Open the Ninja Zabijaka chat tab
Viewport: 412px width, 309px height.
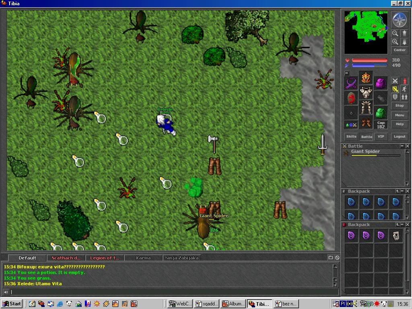click(181, 258)
